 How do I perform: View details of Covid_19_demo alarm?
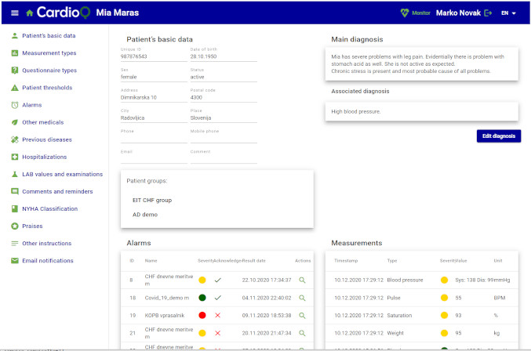(302, 298)
